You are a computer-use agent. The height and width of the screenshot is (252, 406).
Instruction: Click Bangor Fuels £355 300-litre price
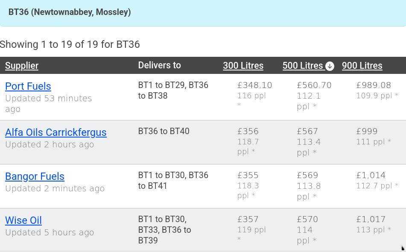coord(248,176)
